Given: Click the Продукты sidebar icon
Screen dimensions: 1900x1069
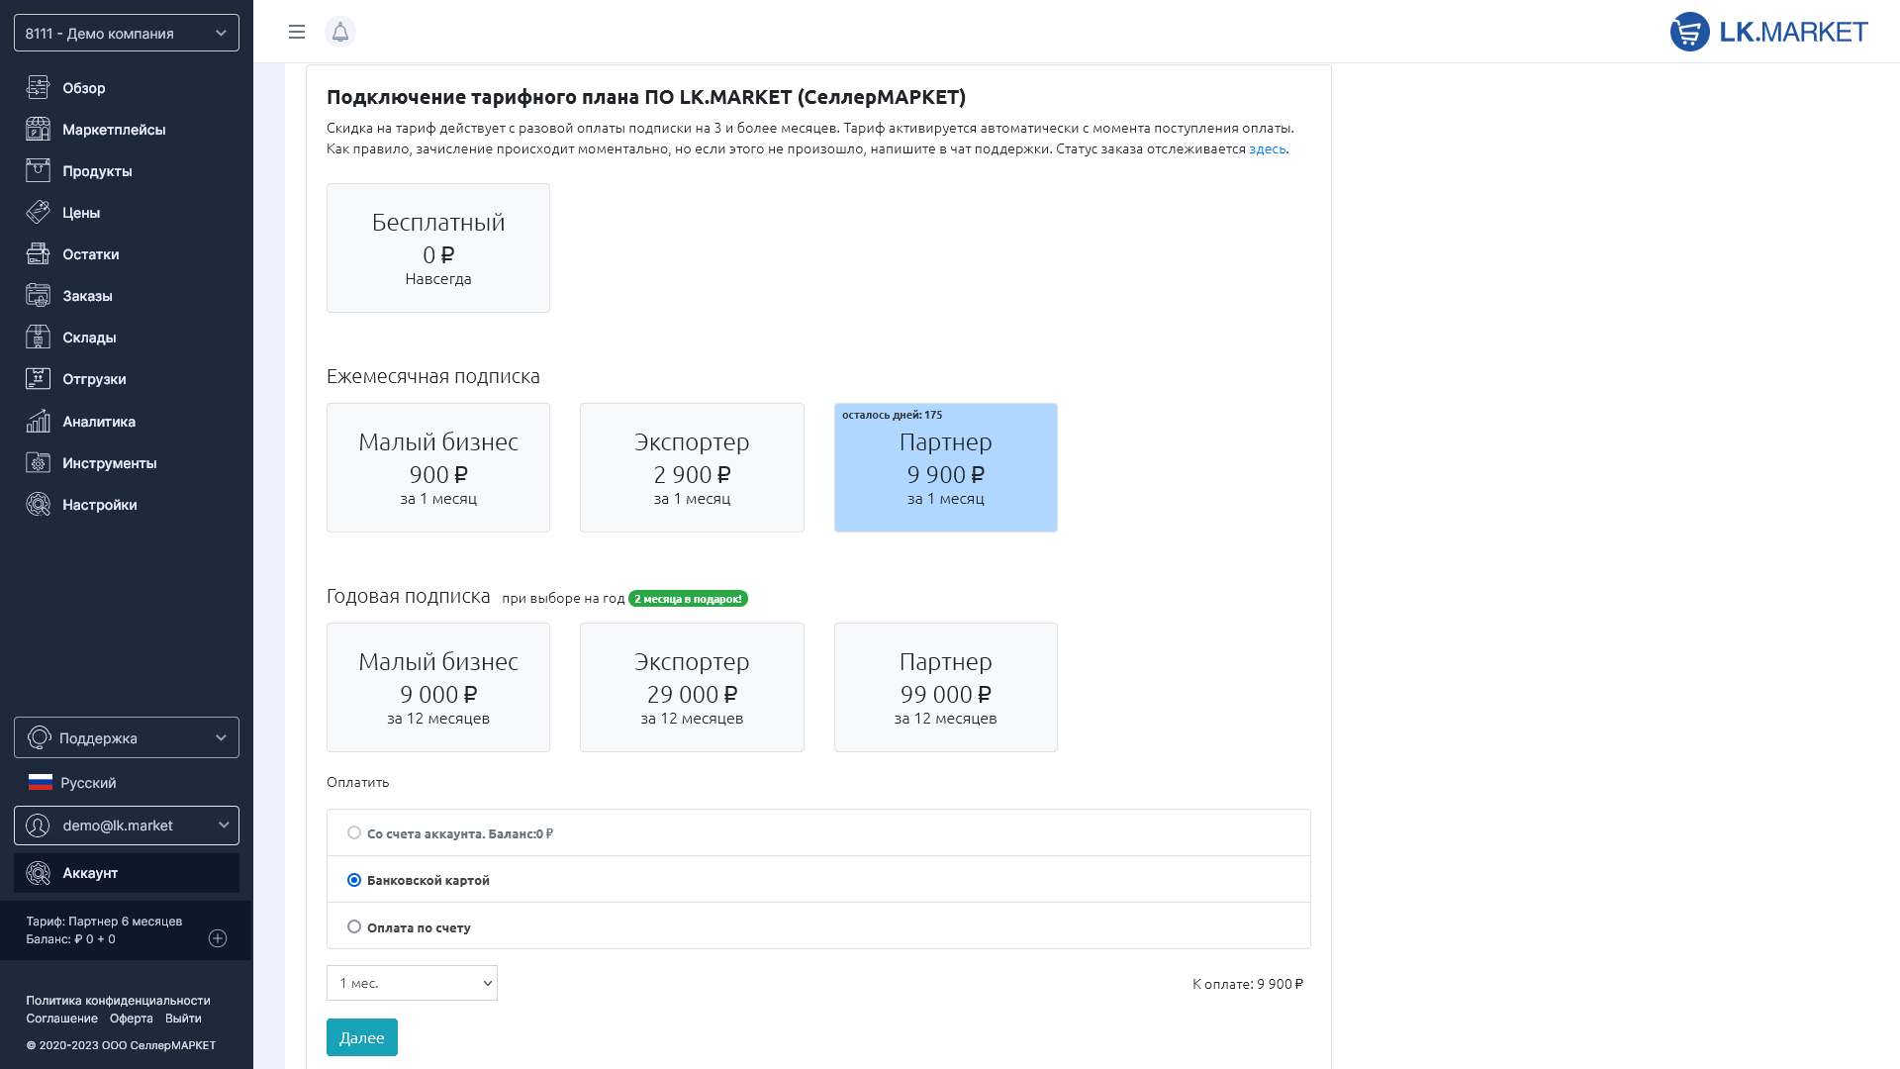Looking at the screenshot, I should point(38,170).
